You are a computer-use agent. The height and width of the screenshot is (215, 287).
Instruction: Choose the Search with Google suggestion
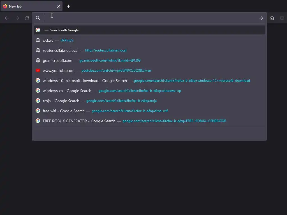149,30
